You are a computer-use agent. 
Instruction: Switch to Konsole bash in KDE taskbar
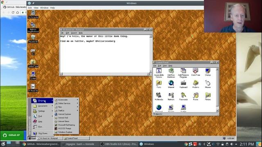tap(79, 144)
